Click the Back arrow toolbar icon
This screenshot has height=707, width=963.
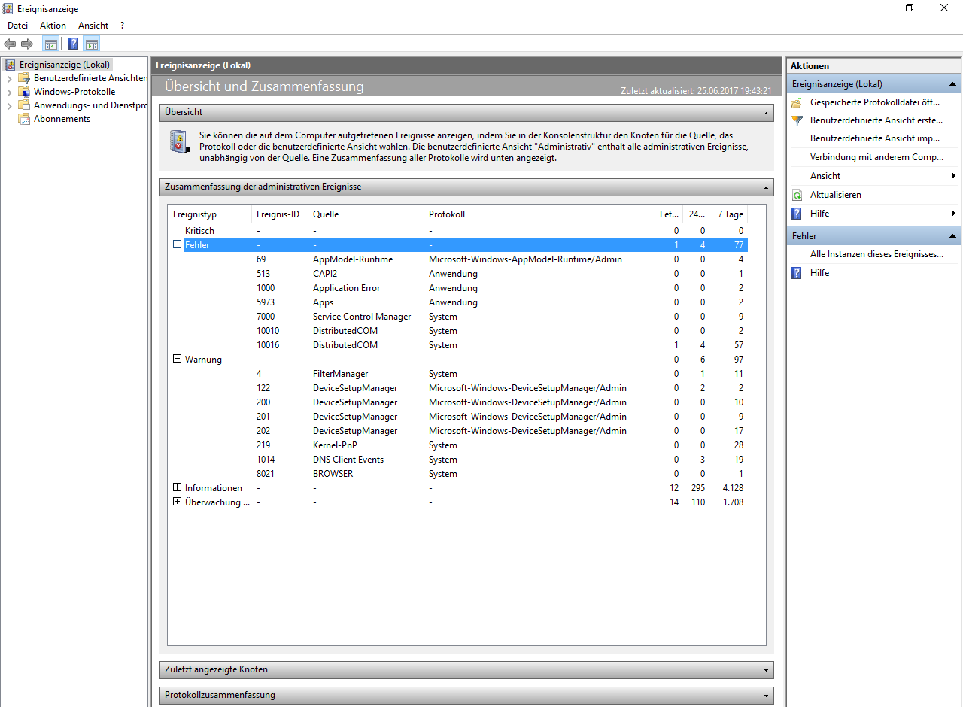pyautogui.click(x=10, y=44)
